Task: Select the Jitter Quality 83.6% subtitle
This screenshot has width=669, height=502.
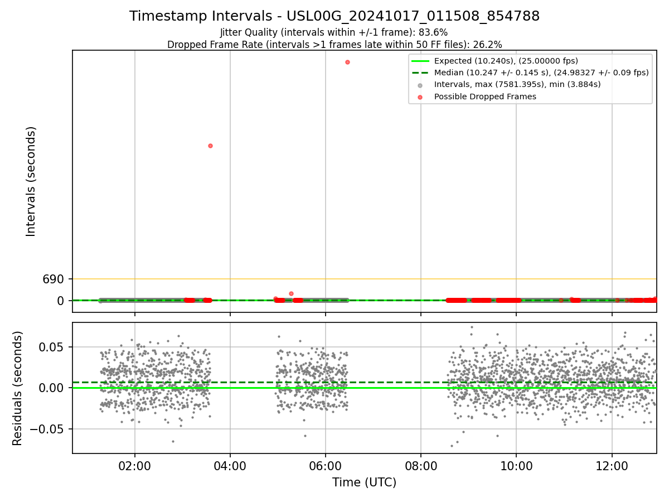Action: [334, 32]
